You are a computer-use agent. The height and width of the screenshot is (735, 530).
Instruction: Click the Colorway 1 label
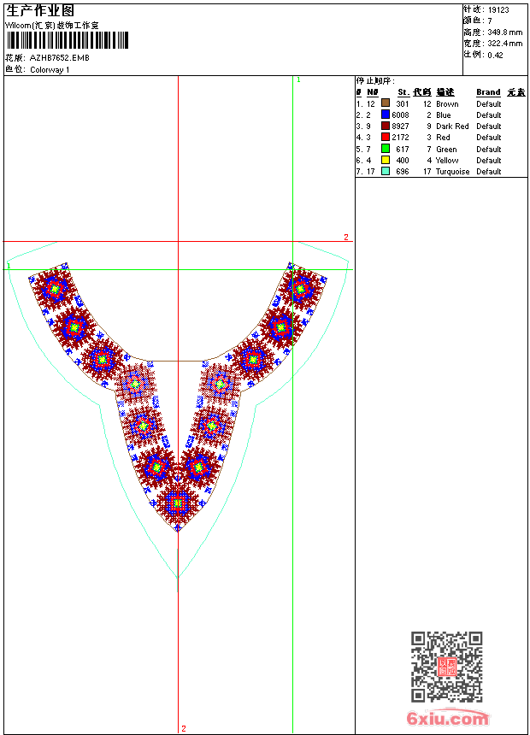[x=50, y=70]
